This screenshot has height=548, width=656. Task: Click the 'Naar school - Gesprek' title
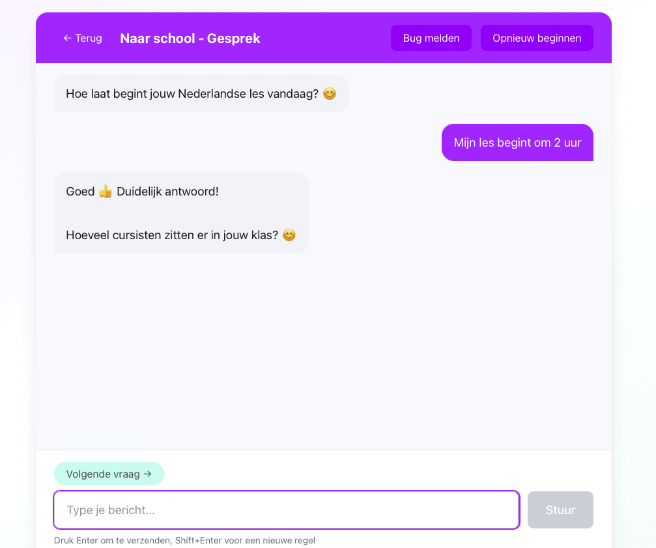(x=190, y=38)
